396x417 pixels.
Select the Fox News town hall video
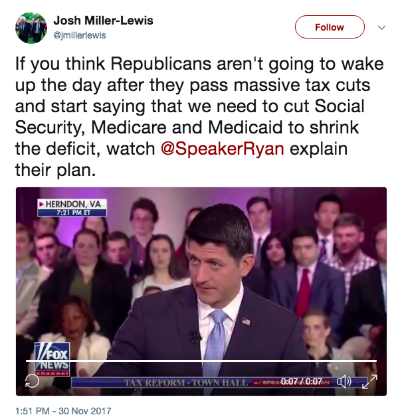(201, 292)
